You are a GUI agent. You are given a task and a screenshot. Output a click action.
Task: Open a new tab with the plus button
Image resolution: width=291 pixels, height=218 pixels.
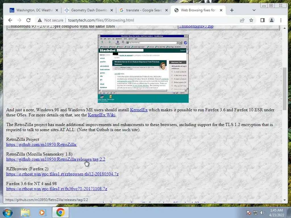click(x=232, y=10)
